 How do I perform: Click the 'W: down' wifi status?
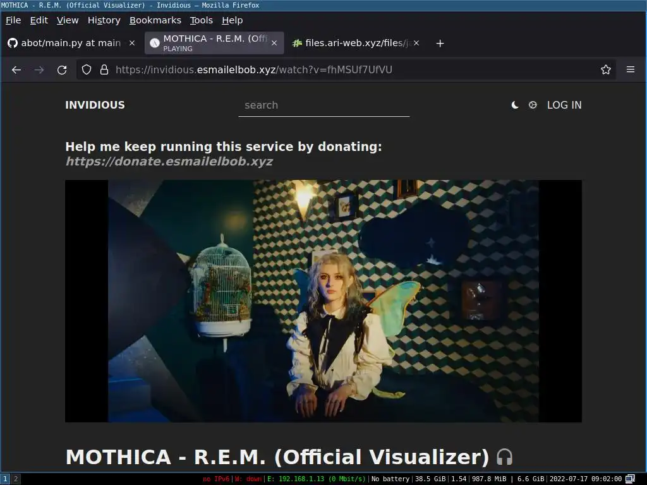(x=248, y=479)
